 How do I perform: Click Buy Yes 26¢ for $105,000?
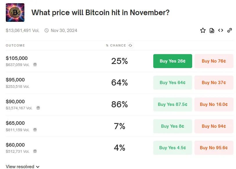[x=172, y=61]
